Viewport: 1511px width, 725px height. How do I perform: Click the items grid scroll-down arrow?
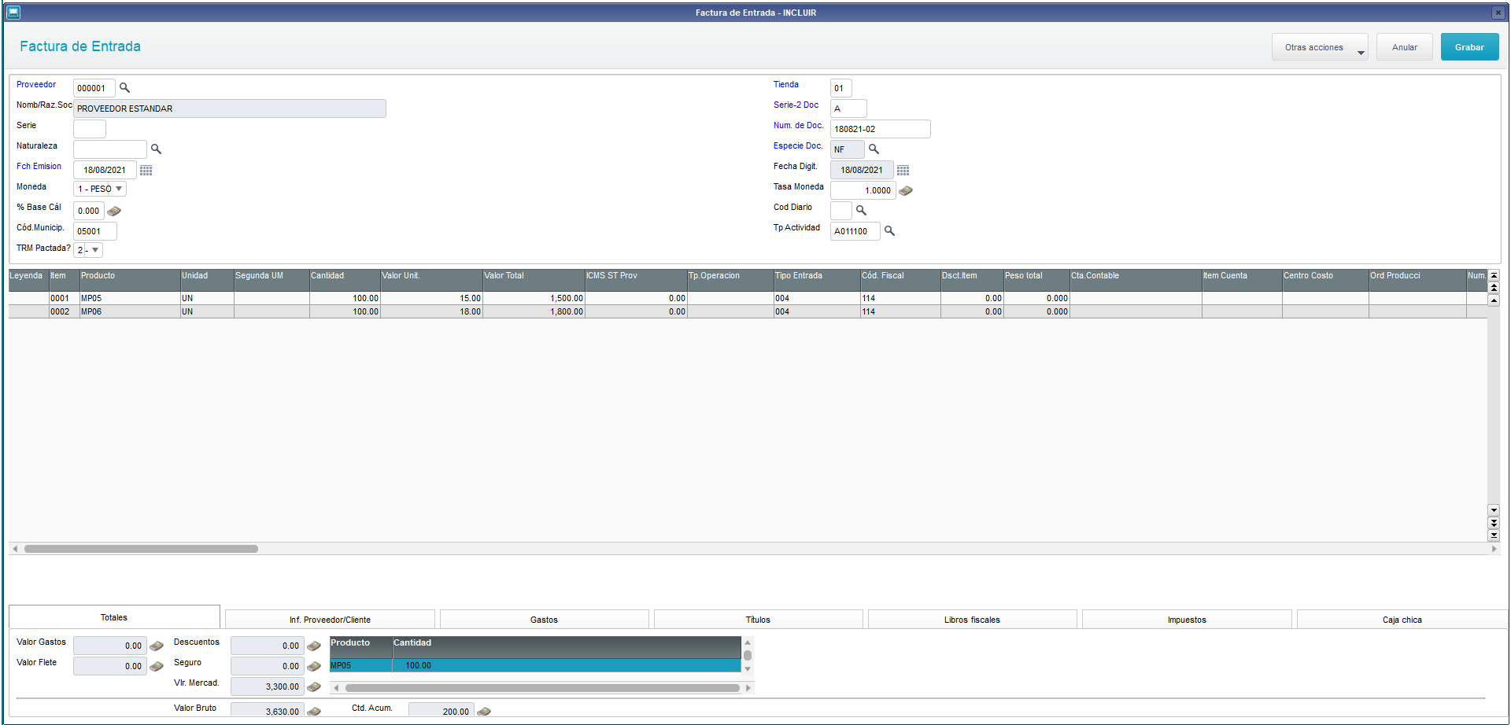point(1494,510)
